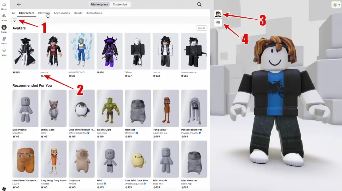
Task: Select the MONOPOLYYYYY blue-aura avatar
Action: click(x=81, y=51)
